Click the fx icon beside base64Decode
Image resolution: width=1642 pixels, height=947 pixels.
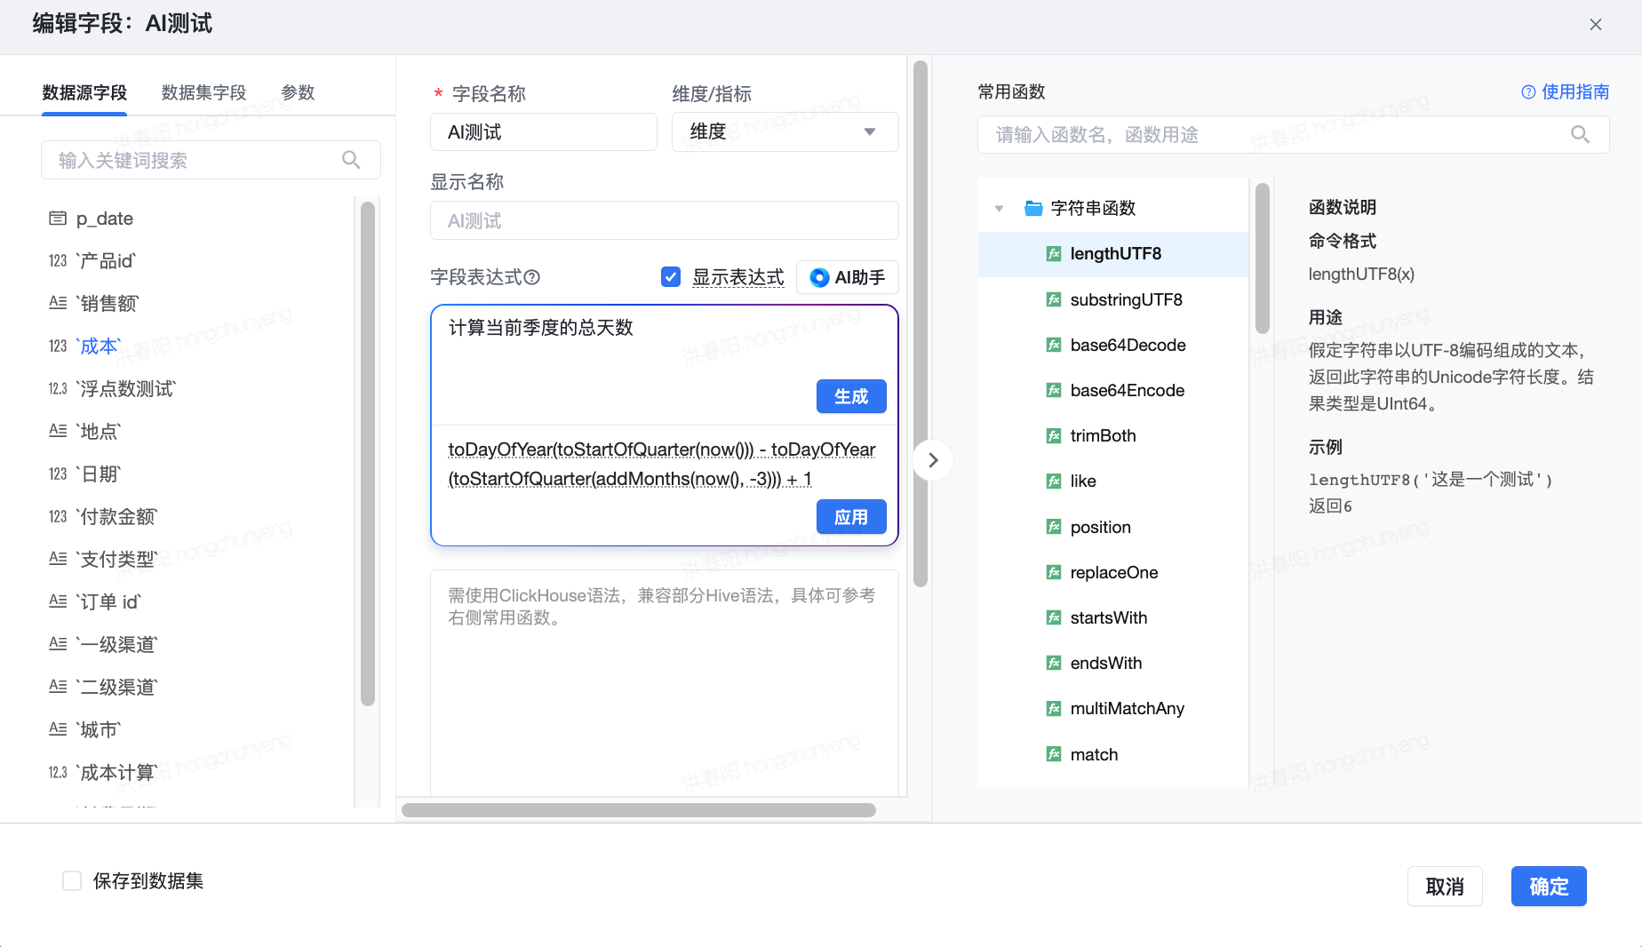pos(1054,345)
